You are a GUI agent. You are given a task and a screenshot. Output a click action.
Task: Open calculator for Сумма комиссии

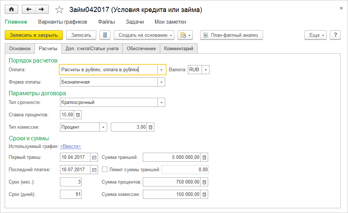(x=205, y=194)
